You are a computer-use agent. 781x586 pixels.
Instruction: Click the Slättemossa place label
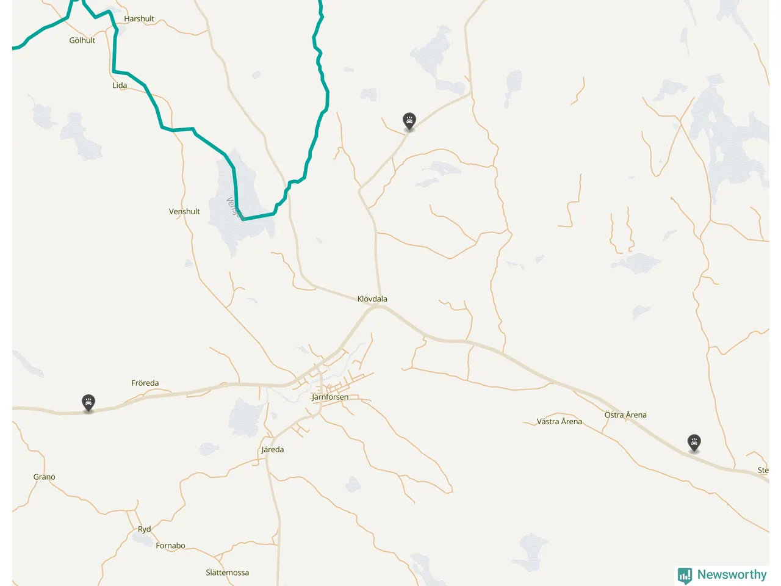pos(228,573)
